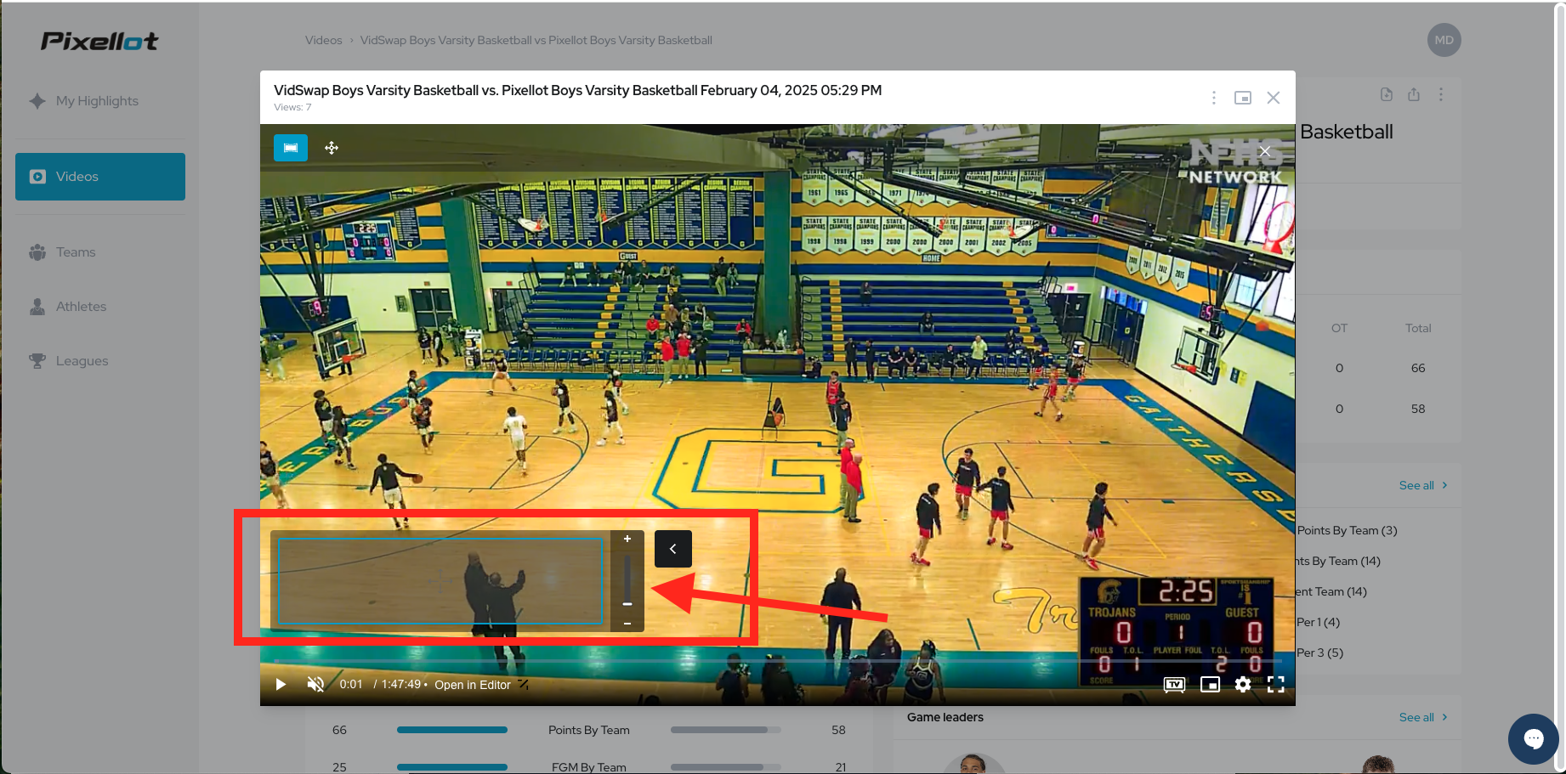The image size is (1566, 774).
Task: Click the Basketball heading behind the dialog
Action: [x=1347, y=132]
